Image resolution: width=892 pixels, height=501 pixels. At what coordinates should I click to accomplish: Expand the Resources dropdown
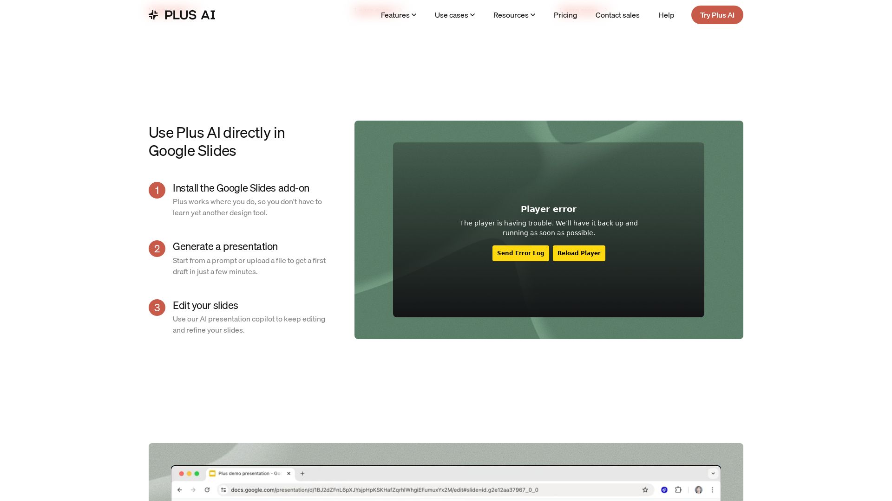pyautogui.click(x=514, y=15)
